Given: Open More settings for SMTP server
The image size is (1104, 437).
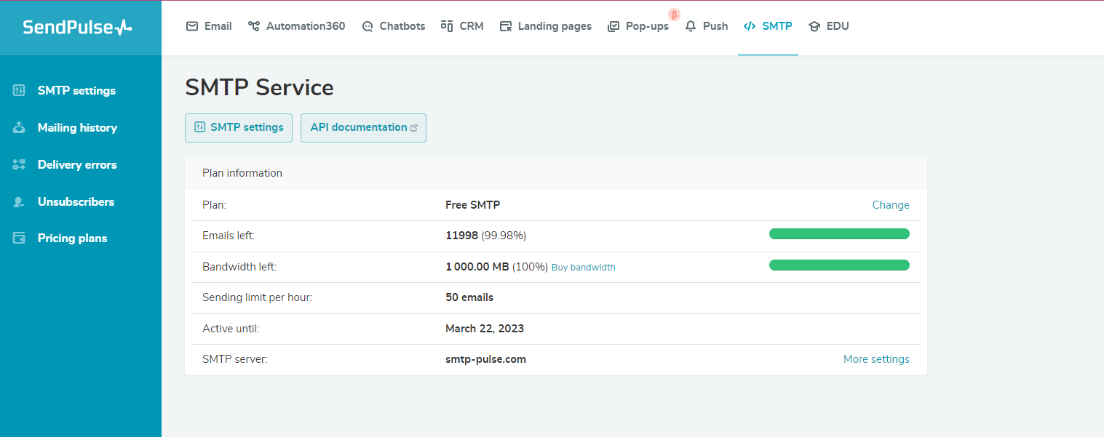Looking at the screenshot, I should tap(876, 359).
